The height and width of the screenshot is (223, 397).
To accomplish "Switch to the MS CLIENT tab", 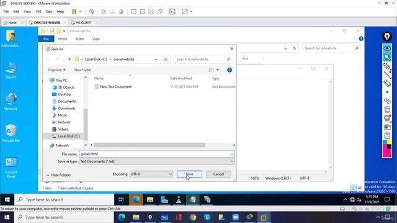I will point(84,22).
